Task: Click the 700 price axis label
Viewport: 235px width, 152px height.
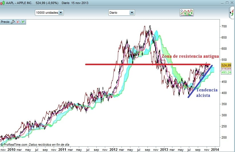Action: tap(224, 26)
